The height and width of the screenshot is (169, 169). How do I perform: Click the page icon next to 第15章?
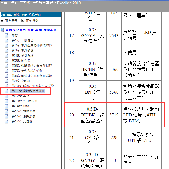click(7, 111)
